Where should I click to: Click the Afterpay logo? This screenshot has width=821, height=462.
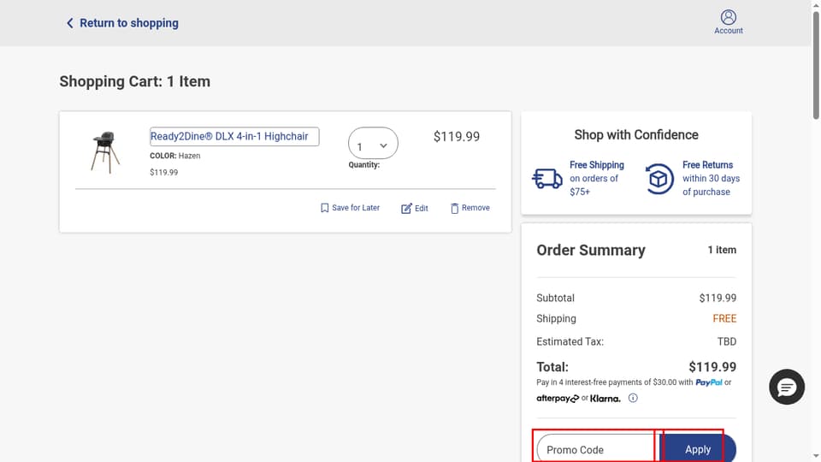[x=558, y=399]
